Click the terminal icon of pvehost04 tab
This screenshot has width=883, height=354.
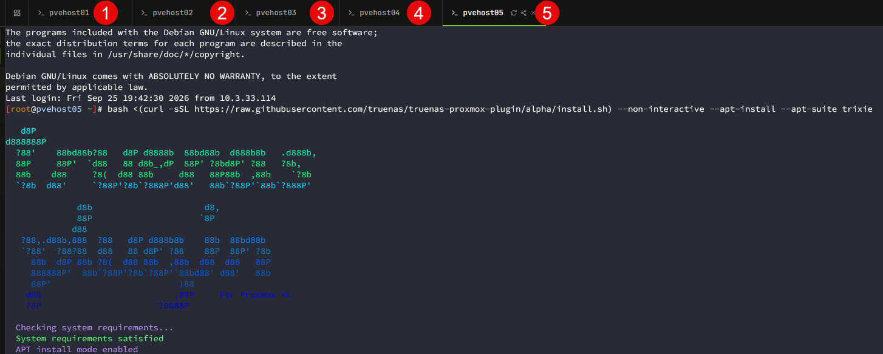pos(351,13)
